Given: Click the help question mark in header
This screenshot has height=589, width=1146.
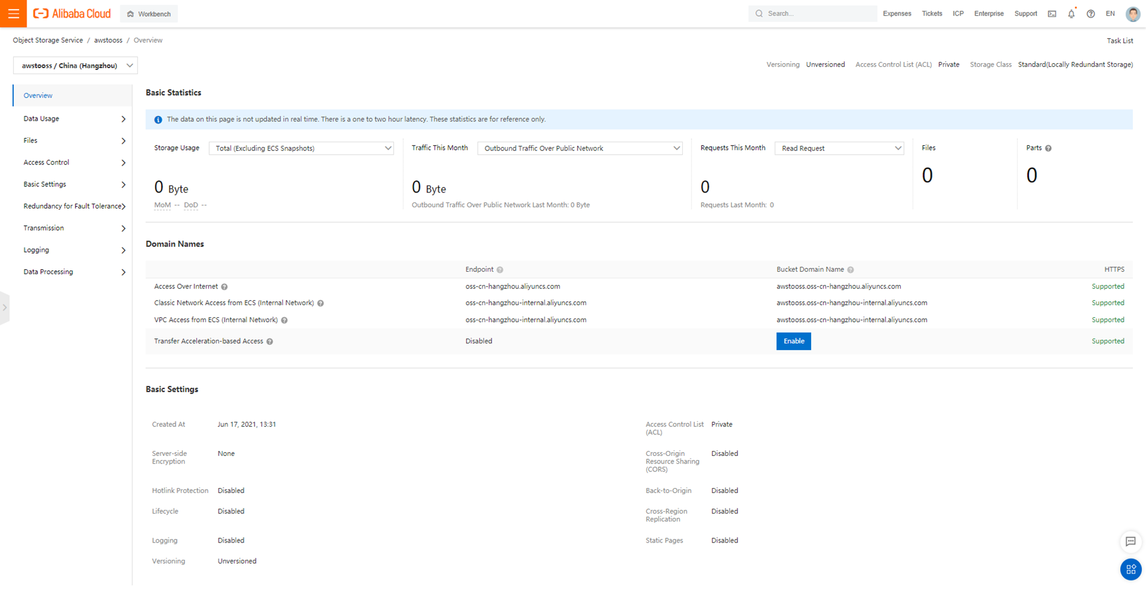Looking at the screenshot, I should point(1091,14).
